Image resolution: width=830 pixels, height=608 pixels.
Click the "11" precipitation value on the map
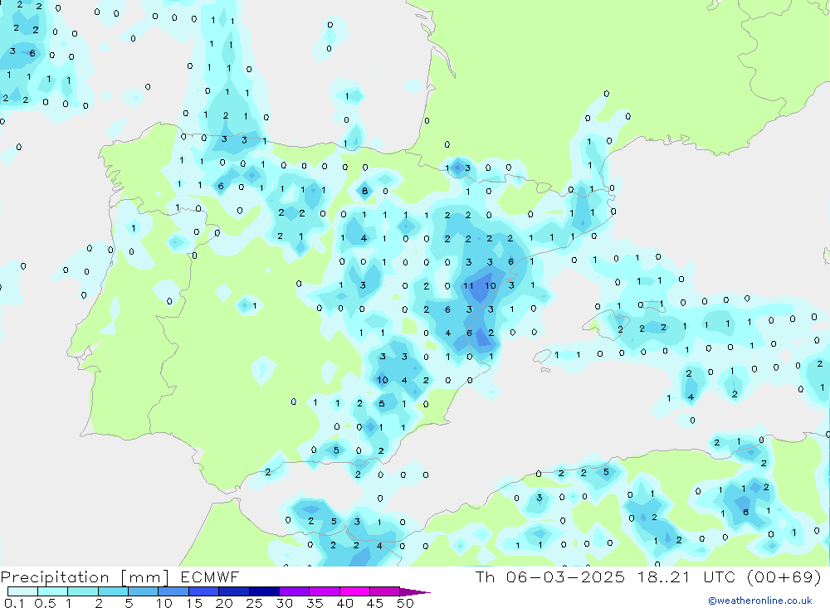coord(468,285)
